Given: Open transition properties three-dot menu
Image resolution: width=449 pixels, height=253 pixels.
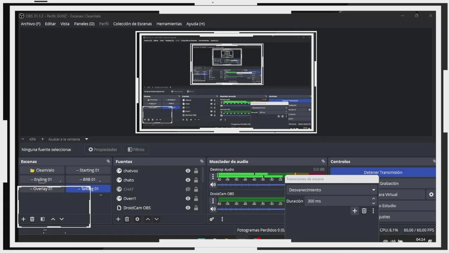Looking at the screenshot, I should click(x=373, y=211).
